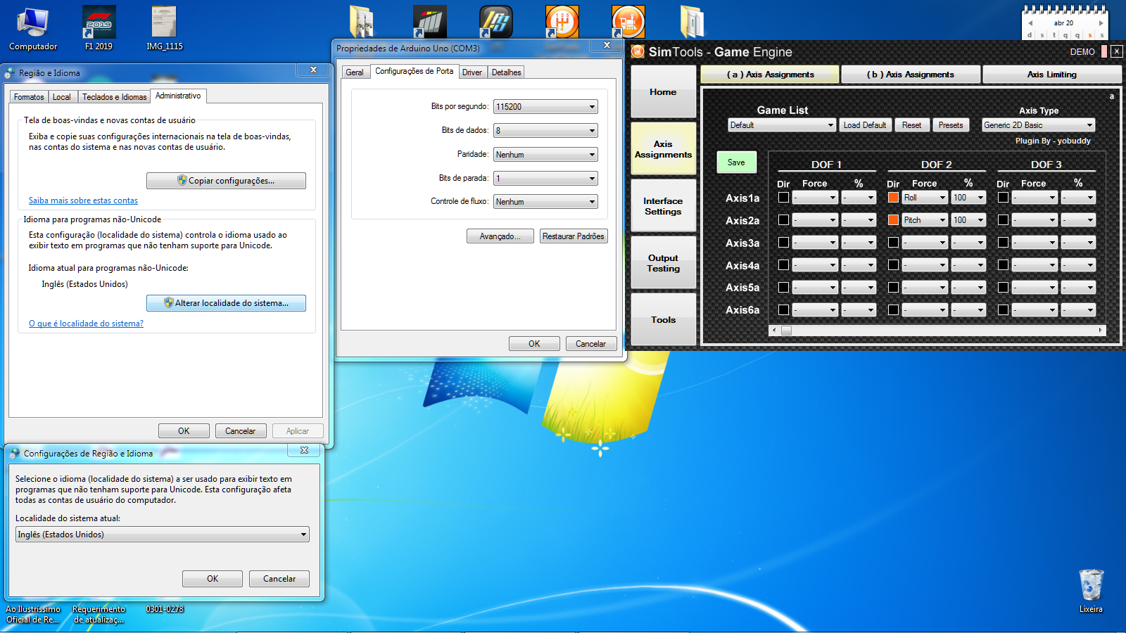Open the Axis Limiting tab
This screenshot has height=633, width=1126.
[x=1051, y=75]
